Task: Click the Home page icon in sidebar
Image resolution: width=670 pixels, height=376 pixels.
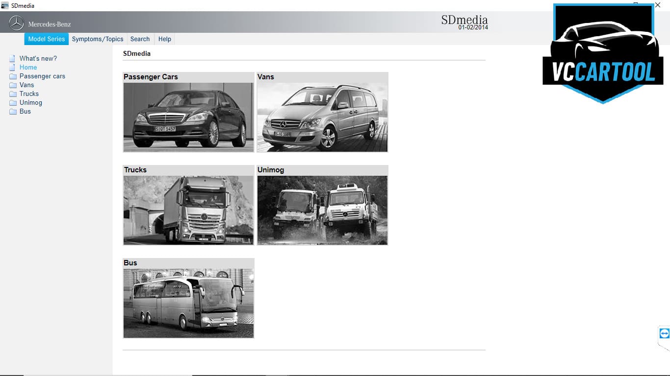Action: [12, 68]
